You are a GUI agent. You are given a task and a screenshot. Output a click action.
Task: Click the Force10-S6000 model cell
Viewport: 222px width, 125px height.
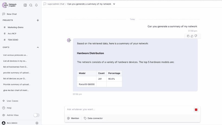[x=87, y=84]
